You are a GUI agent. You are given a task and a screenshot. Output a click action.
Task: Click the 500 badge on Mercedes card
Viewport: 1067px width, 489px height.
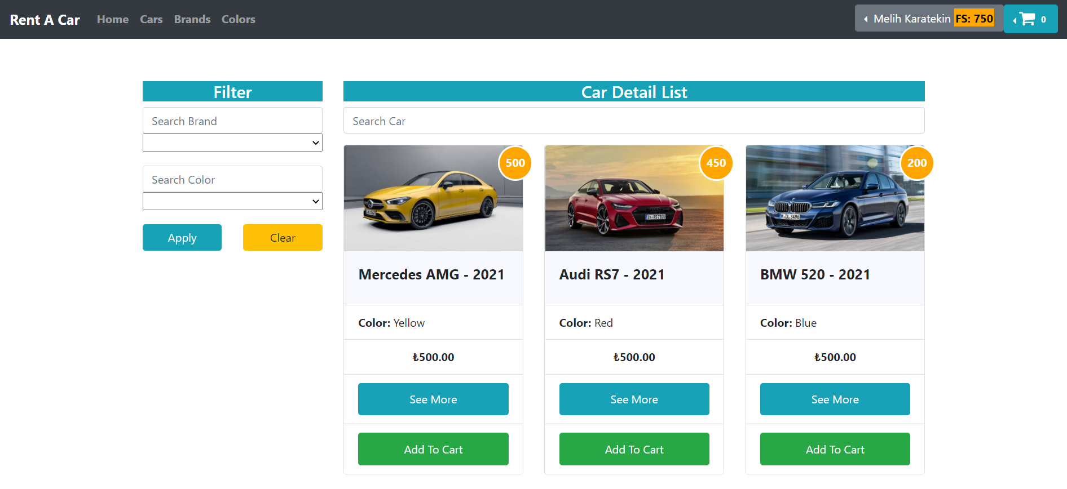pyautogui.click(x=515, y=163)
